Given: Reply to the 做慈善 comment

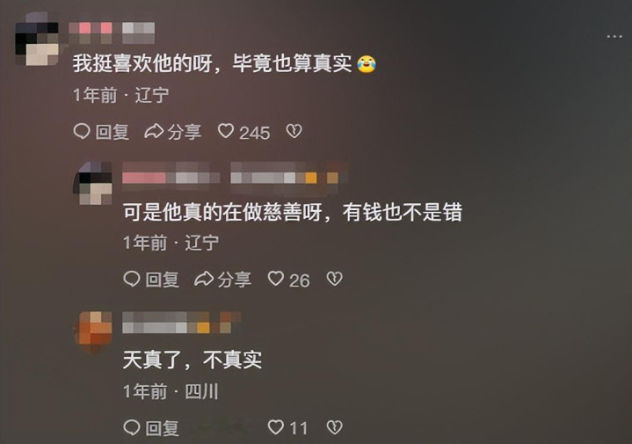Looking at the screenshot, I should 151,279.
